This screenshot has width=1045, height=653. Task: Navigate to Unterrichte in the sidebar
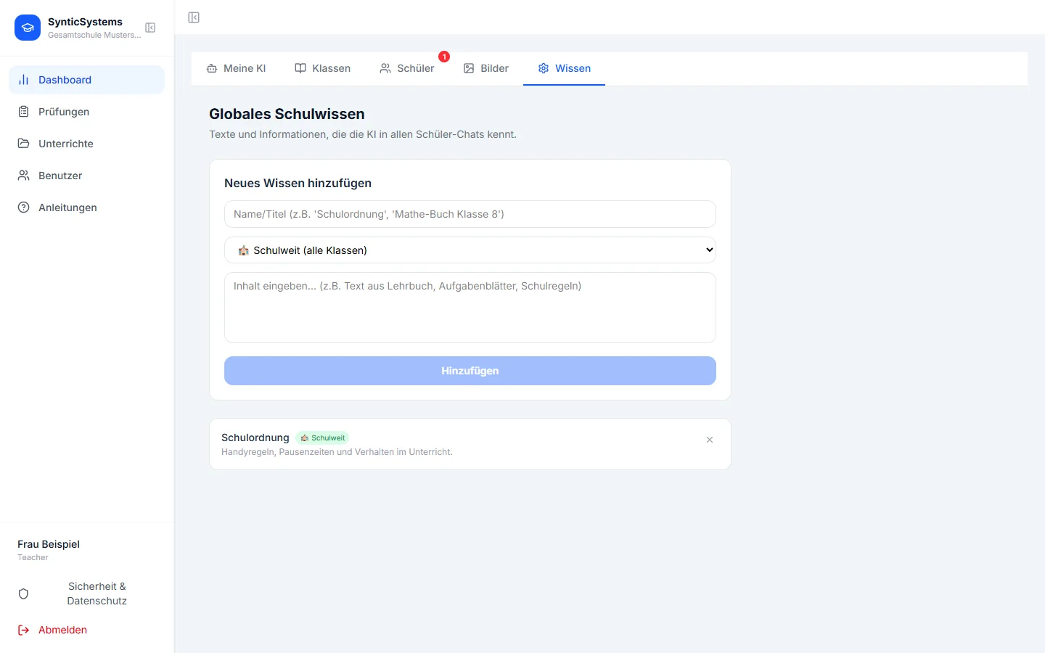87,144
